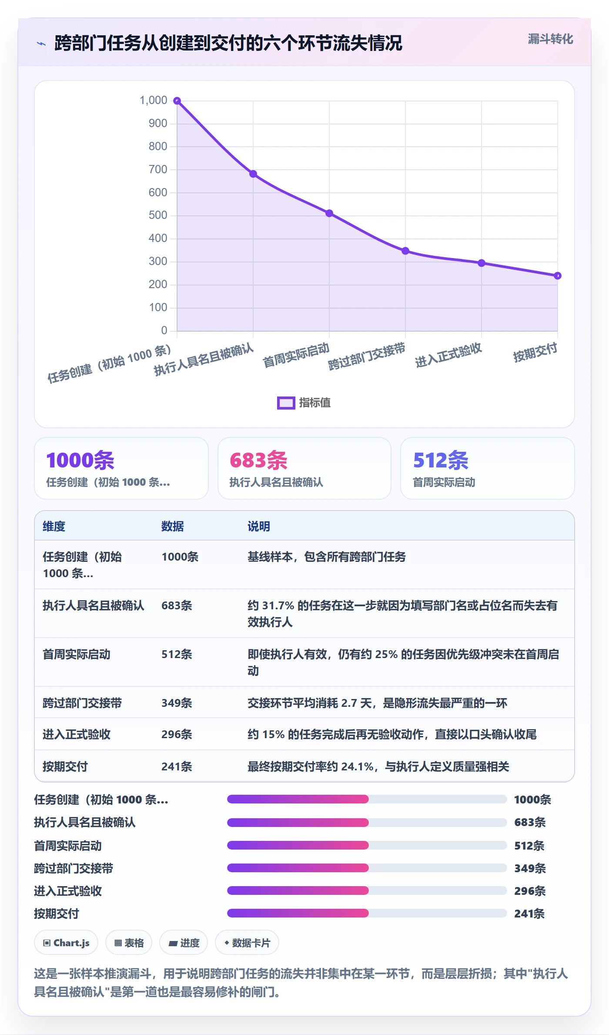Open the 683条 data card
Screen dimensions: 609x1035
(x=304, y=468)
